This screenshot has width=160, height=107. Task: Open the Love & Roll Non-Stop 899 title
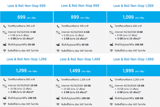pos(80,6)
